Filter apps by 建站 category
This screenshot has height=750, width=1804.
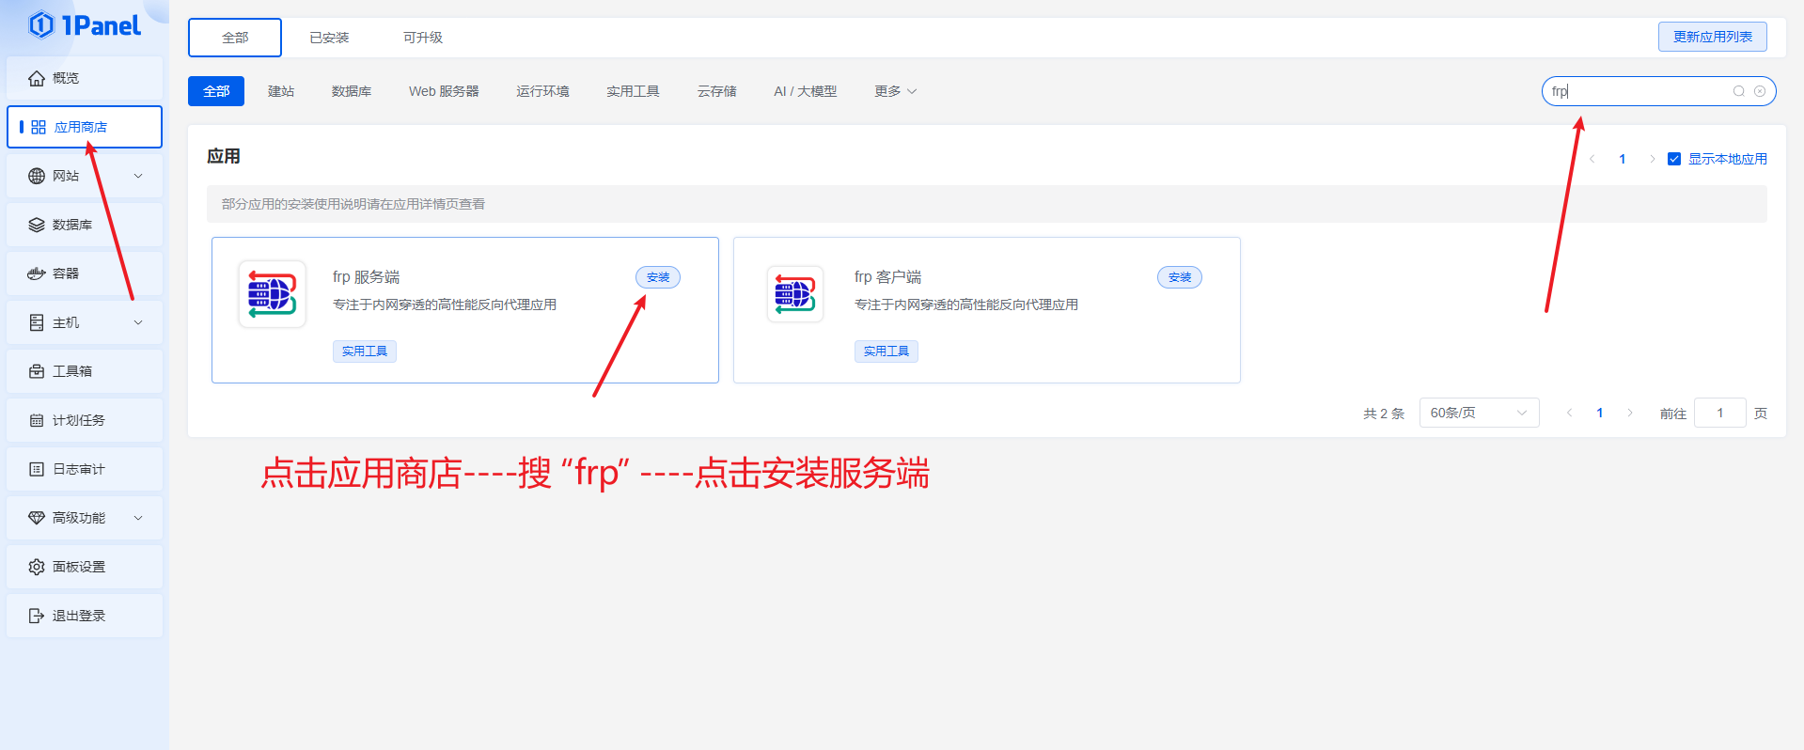tap(281, 91)
